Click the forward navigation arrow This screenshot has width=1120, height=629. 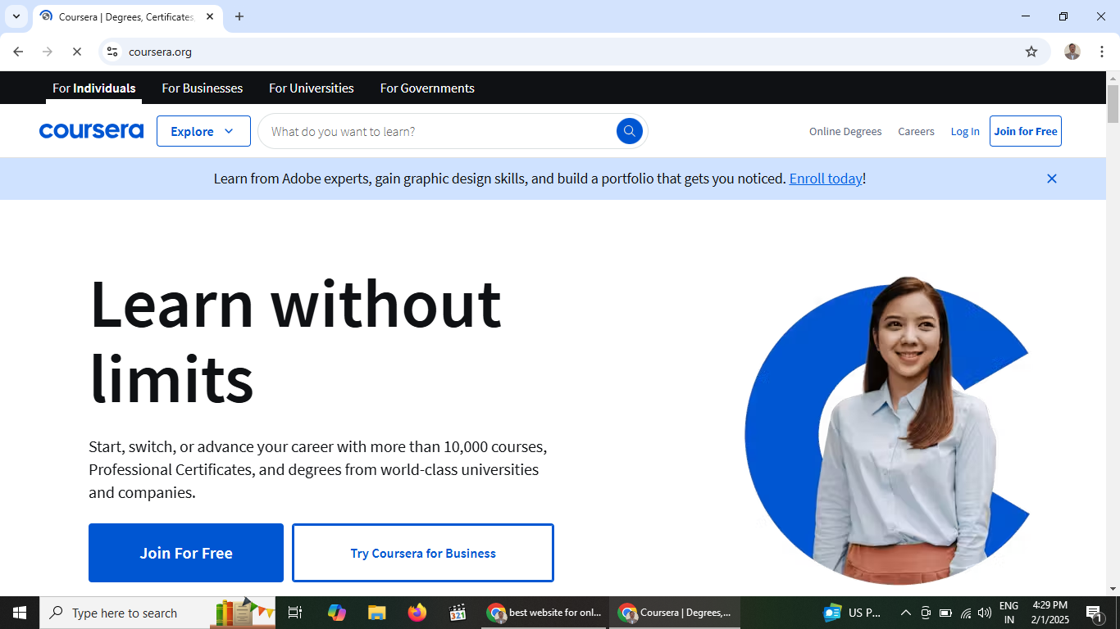click(48, 52)
